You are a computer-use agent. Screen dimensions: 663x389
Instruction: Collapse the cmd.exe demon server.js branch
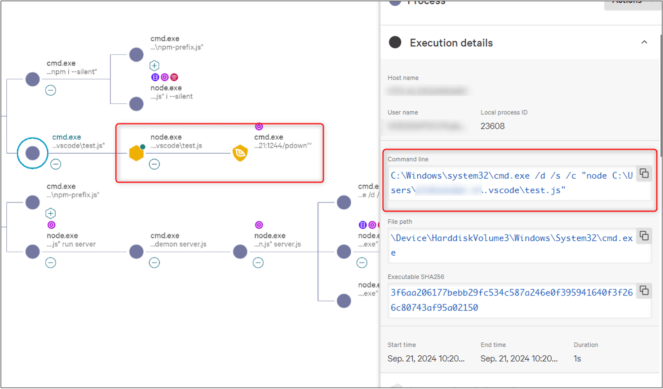(154, 262)
